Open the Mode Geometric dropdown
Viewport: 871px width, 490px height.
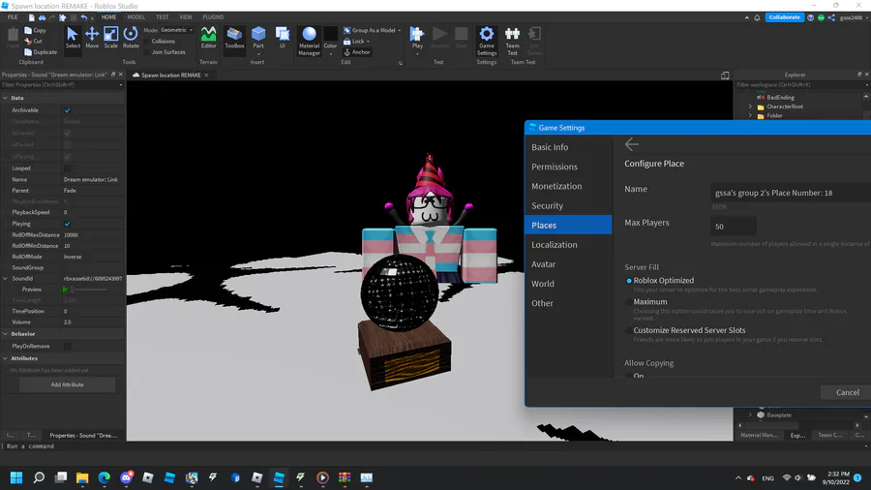(175, 30)
